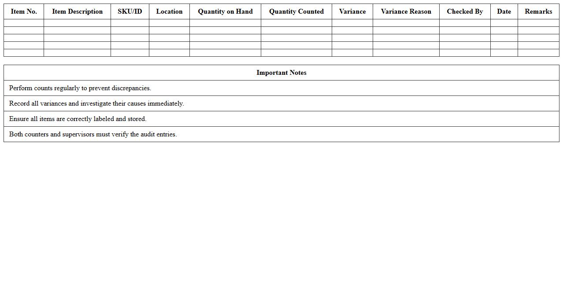Click the Remarks column header
This screenshot has height=286, width=563.
pos(538,11)
